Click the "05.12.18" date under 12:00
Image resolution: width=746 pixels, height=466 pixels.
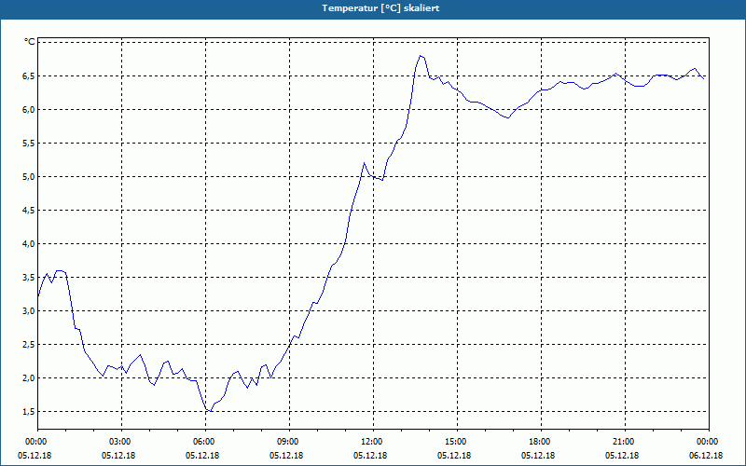[369, 456]
